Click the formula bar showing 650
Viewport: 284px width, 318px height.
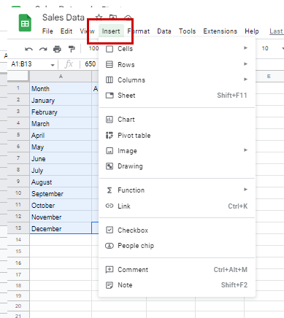pos(91,64)
